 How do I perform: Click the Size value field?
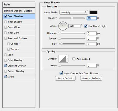point(92,44)
